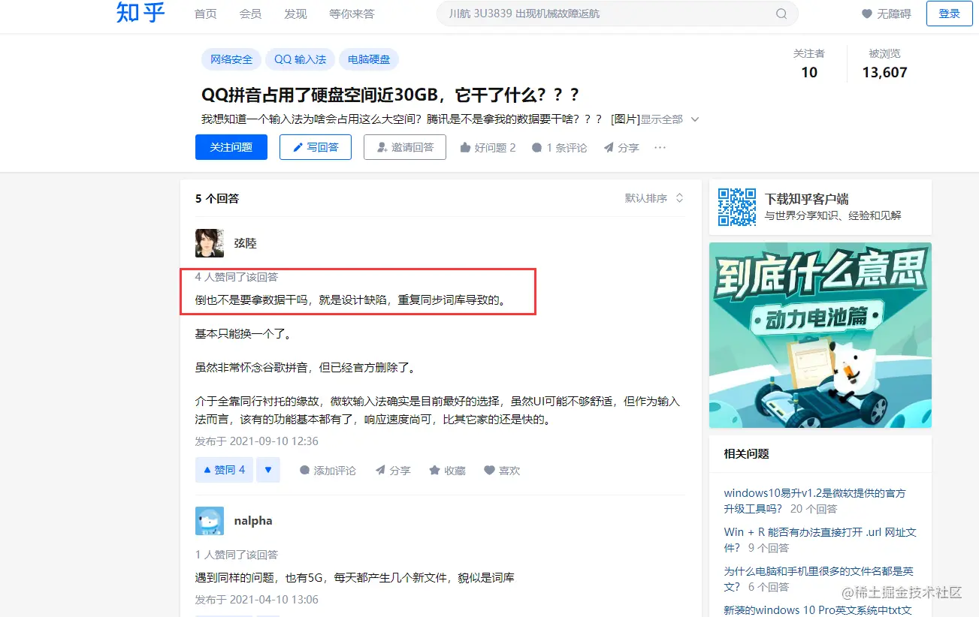
Task: Click 被浏览 13,607 counter
Action: pos(884,64)
